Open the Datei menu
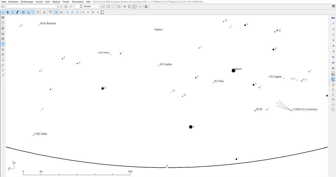 [4, 2]
